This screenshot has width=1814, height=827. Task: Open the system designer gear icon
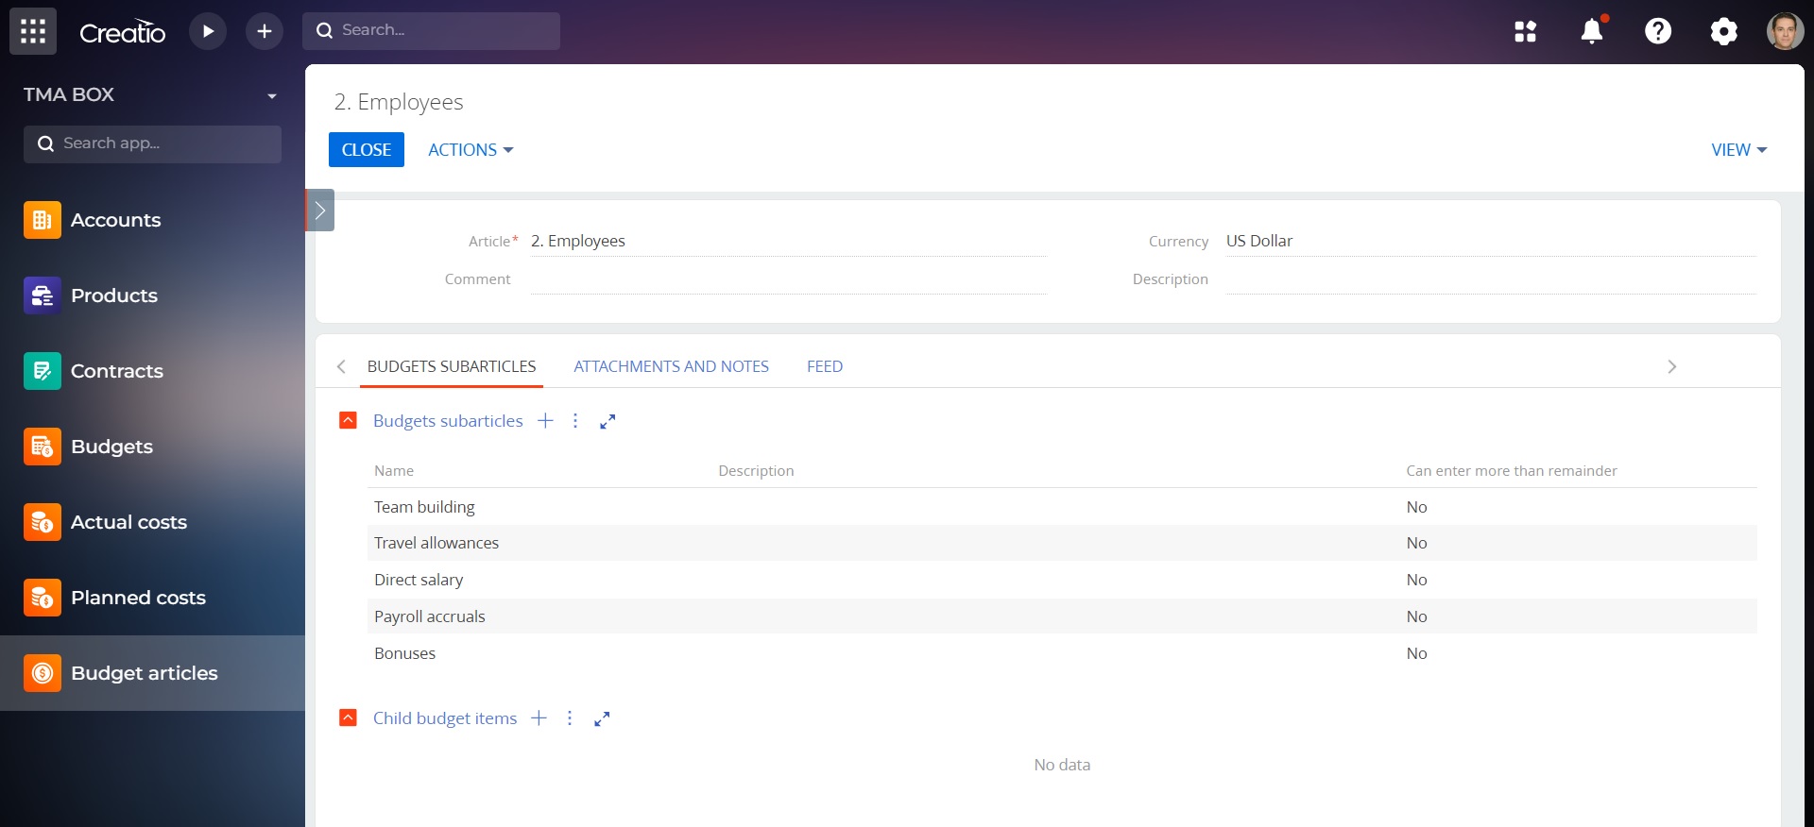(x=1723, y=31)
